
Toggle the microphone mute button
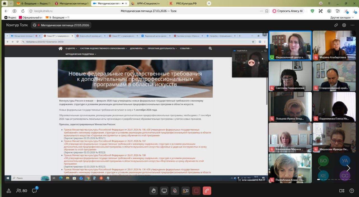coord(175,191)
